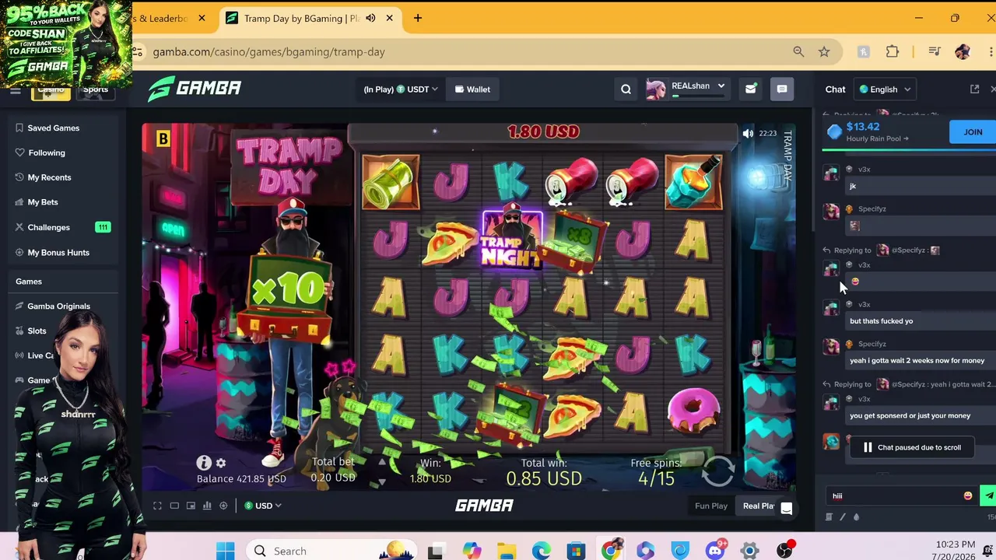The image size is (996, 560).
Task: Open the Chrome profile avatar
Action: pyautogui.click(x=963, y=52)
